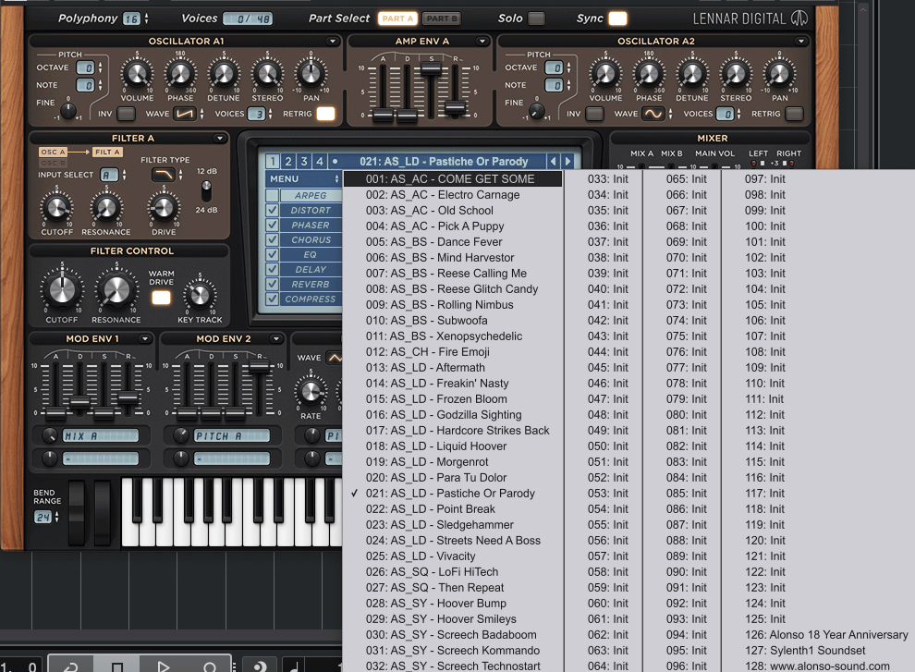Toggle Oscillator A1 Retrig switch
915x672 pixels.
click(325, 114)
